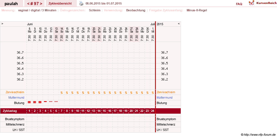277x138 pixels.
Task: Click the left Muttermund row label
Action: [16, 97]
